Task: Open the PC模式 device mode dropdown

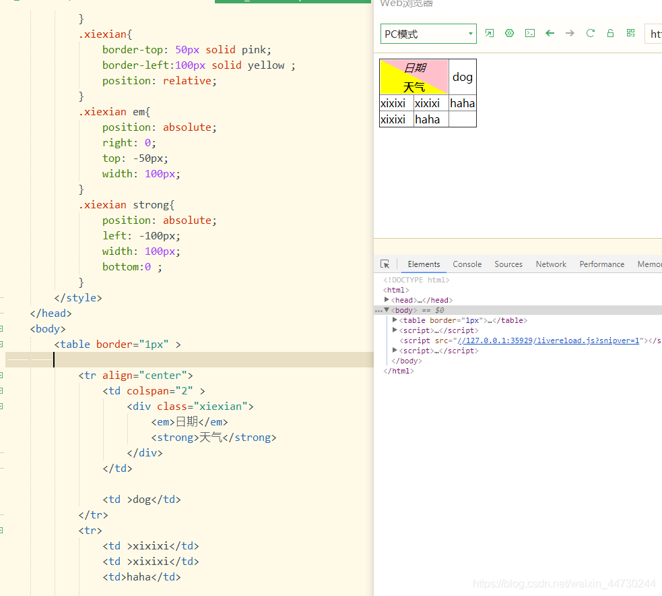Action: [428, 34]
